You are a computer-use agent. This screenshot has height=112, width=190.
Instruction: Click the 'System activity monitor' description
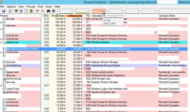tap(103, 72)
